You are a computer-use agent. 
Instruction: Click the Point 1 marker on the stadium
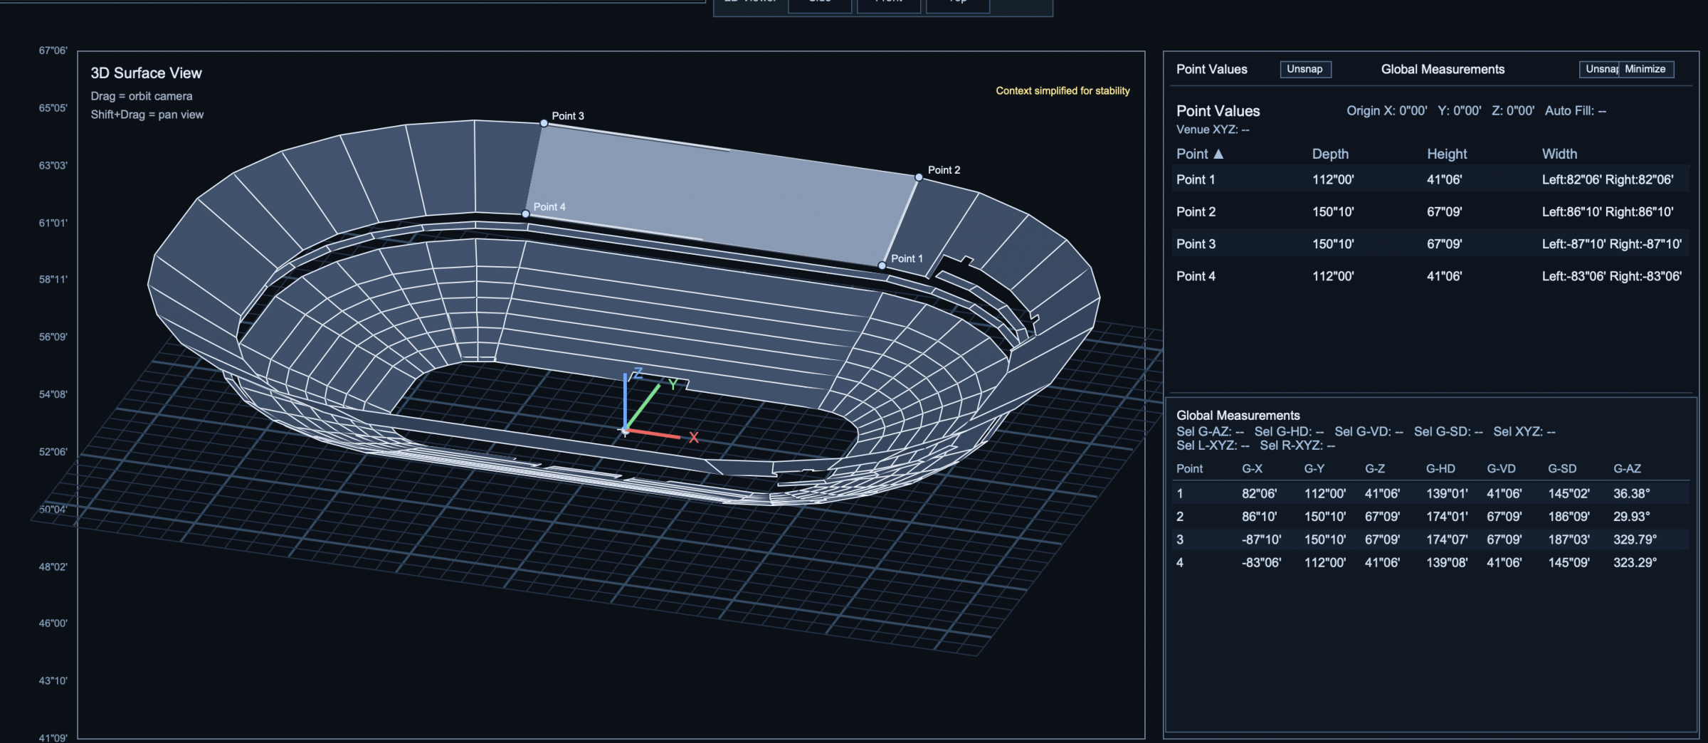pyautogui.click(x=882, y=265)
